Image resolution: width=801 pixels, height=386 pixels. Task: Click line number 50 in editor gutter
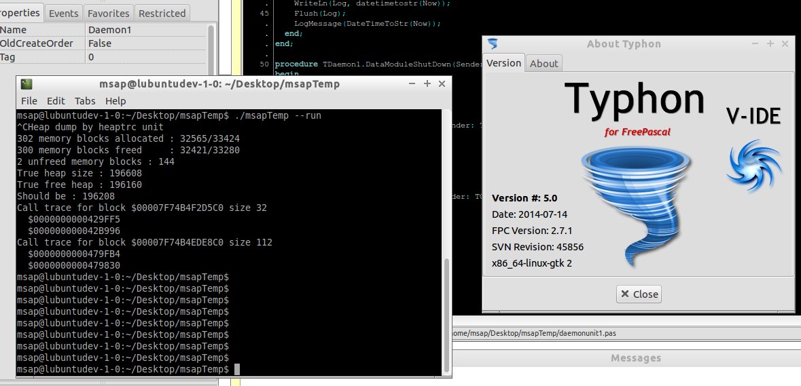point(264,64)
